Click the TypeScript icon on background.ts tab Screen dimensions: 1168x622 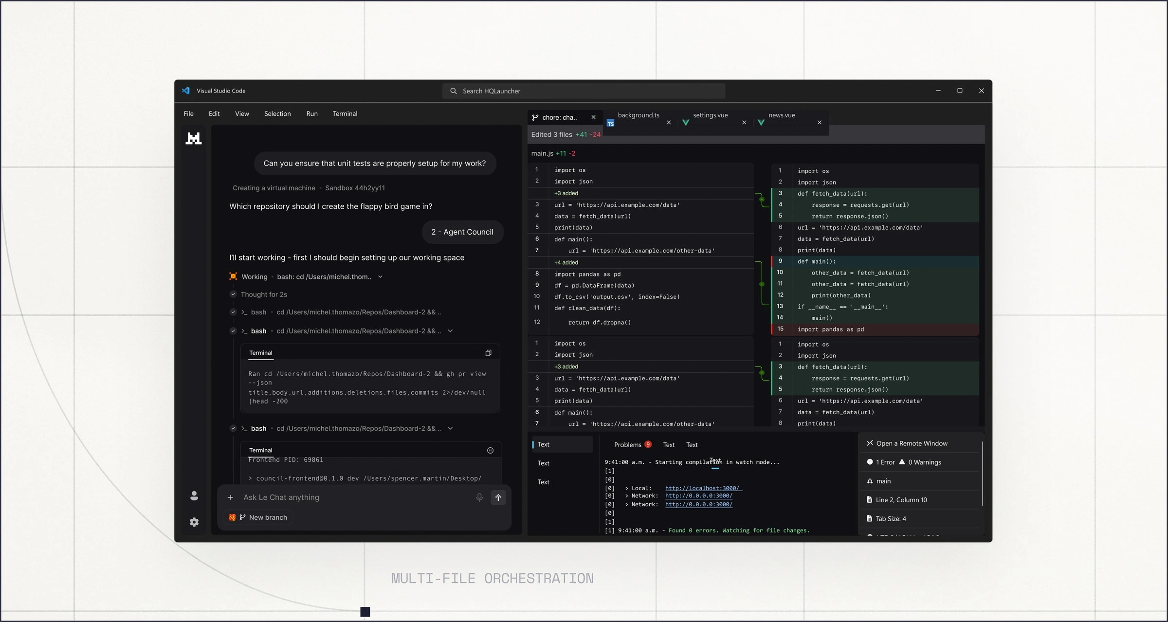pyautogui.click(x=610, y=124)
